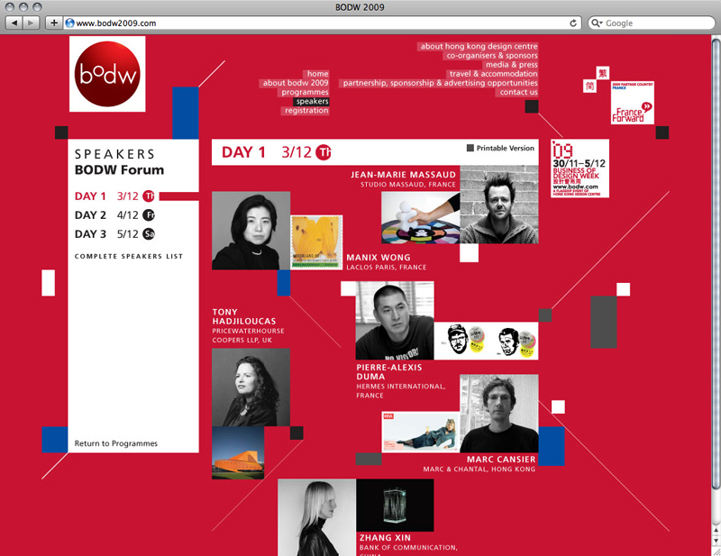The image size is (721, 556).
Task: Click the DAY 1 page heading
Action: pyautogui.click(x=243, y=152)
